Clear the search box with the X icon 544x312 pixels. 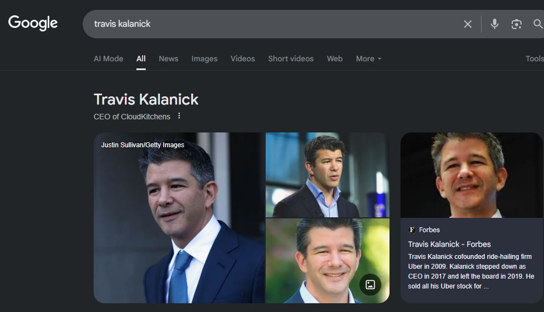468,24
